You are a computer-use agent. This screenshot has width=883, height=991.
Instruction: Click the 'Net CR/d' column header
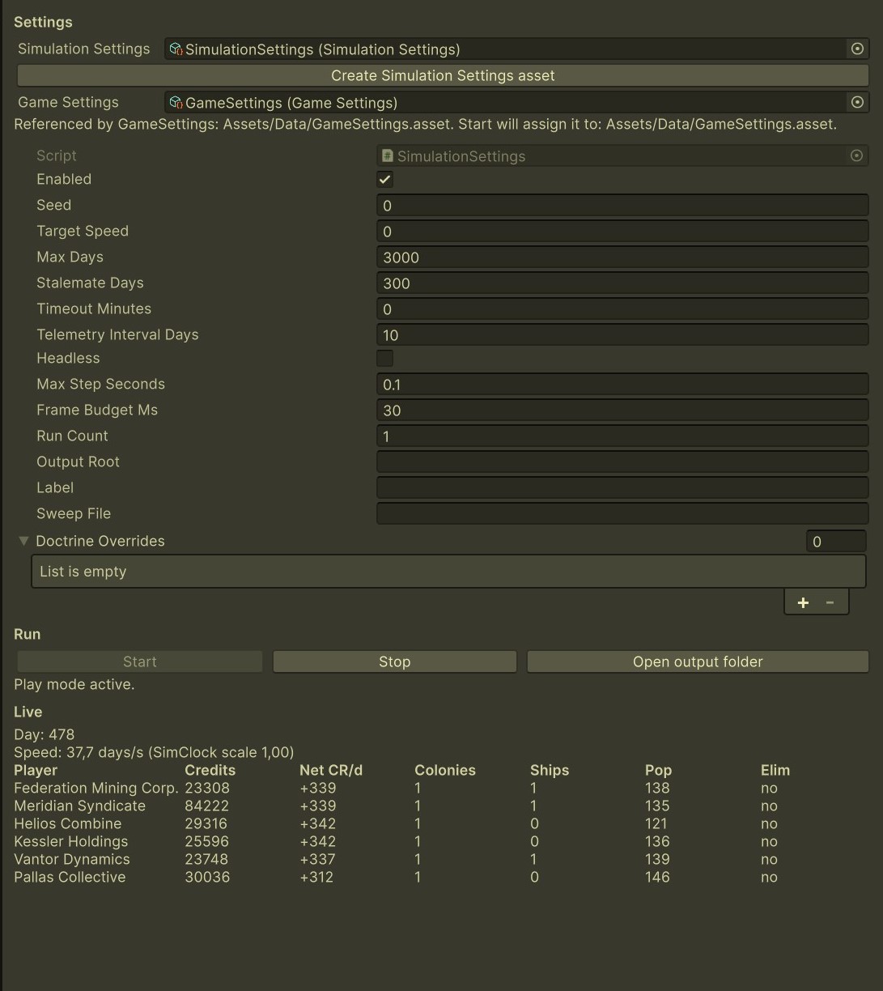tap(331, 770)
